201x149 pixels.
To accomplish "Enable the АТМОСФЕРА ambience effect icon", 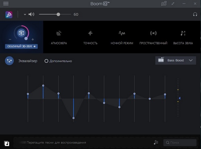I will pyautogui.click(x=59, y=33).
